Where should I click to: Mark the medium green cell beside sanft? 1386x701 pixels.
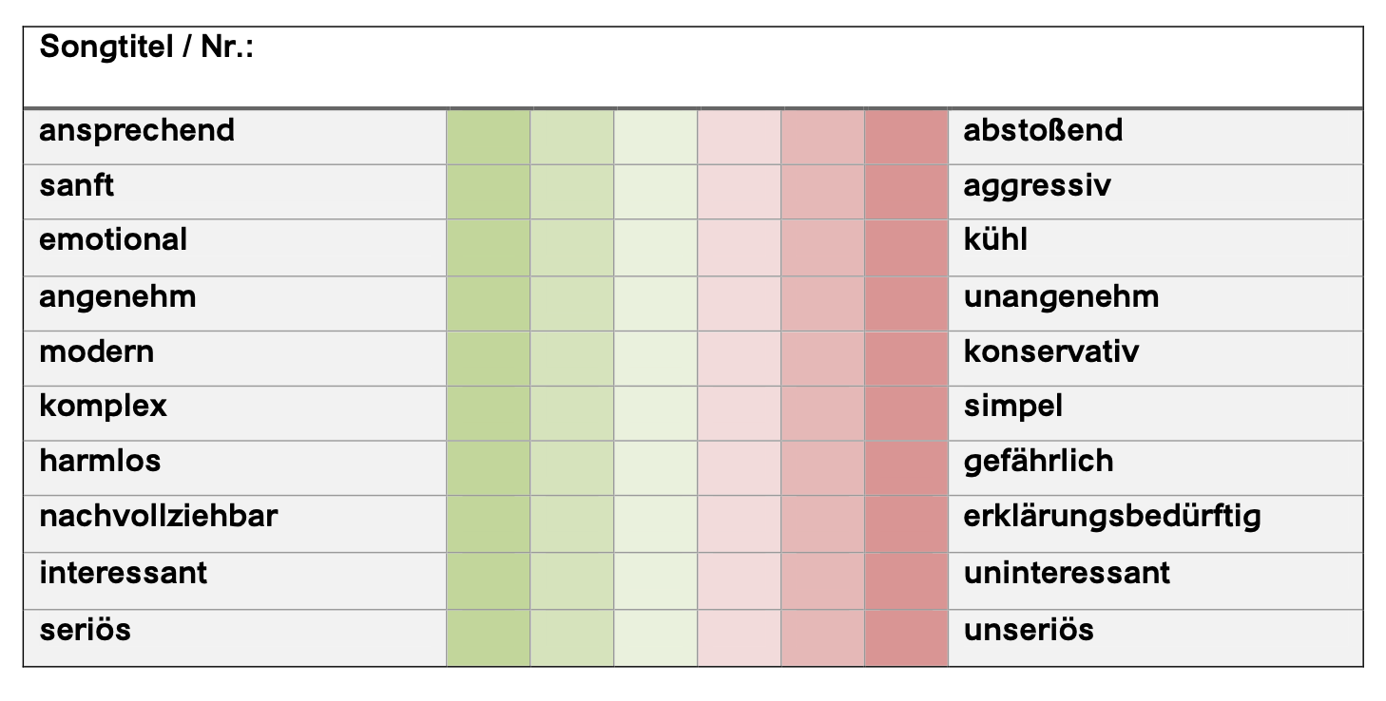571,192
